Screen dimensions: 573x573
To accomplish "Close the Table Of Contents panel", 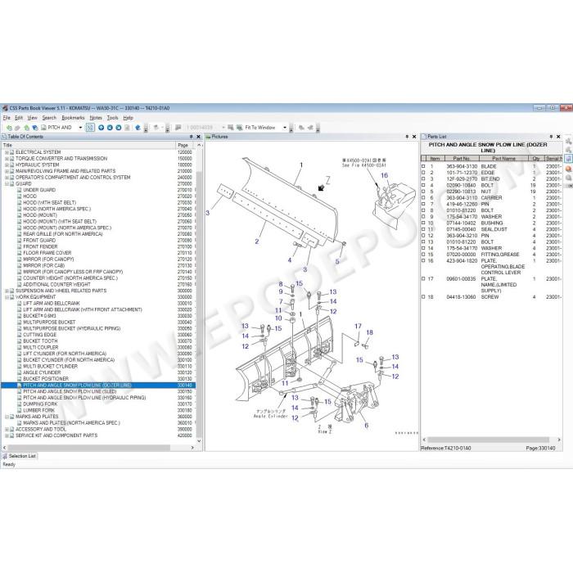I will [x=198, y=137].
